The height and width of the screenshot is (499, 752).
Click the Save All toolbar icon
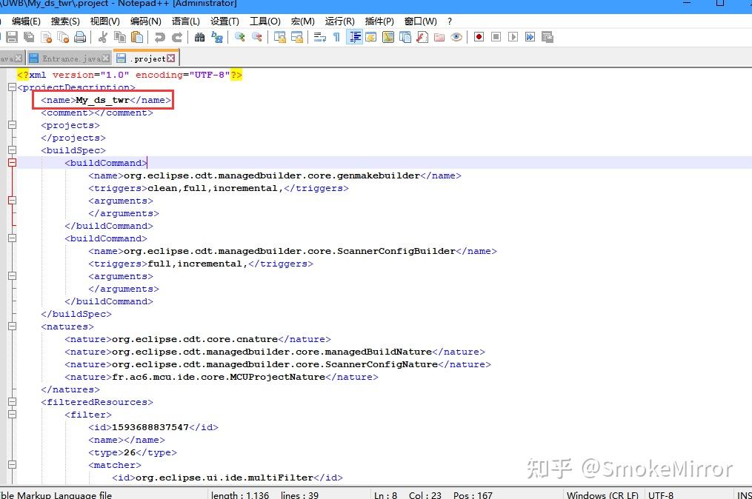point(27,36)
